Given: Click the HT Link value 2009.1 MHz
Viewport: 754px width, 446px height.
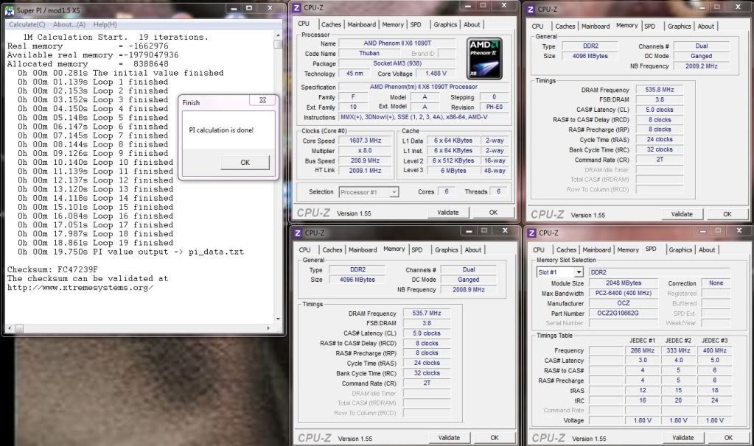Looking at the screenshot, I should tap(365, 171).
